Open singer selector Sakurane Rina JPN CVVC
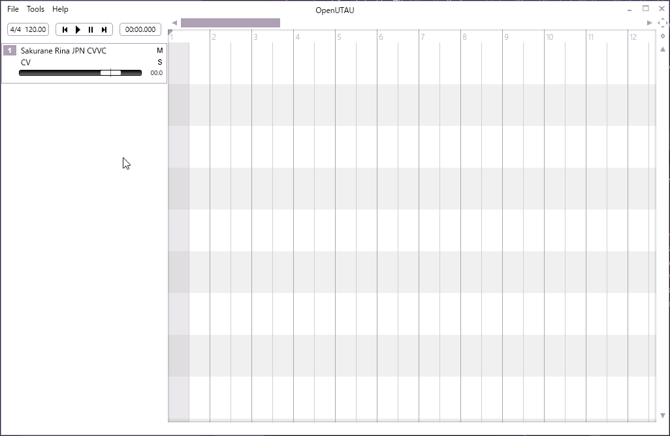The height and width of the screenshot is (436, 670). (63, 50)
